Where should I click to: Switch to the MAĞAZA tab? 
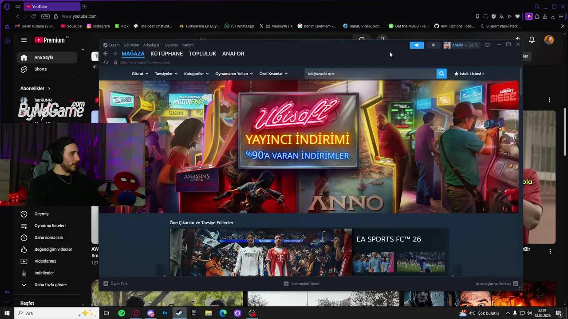coord(133,54)
